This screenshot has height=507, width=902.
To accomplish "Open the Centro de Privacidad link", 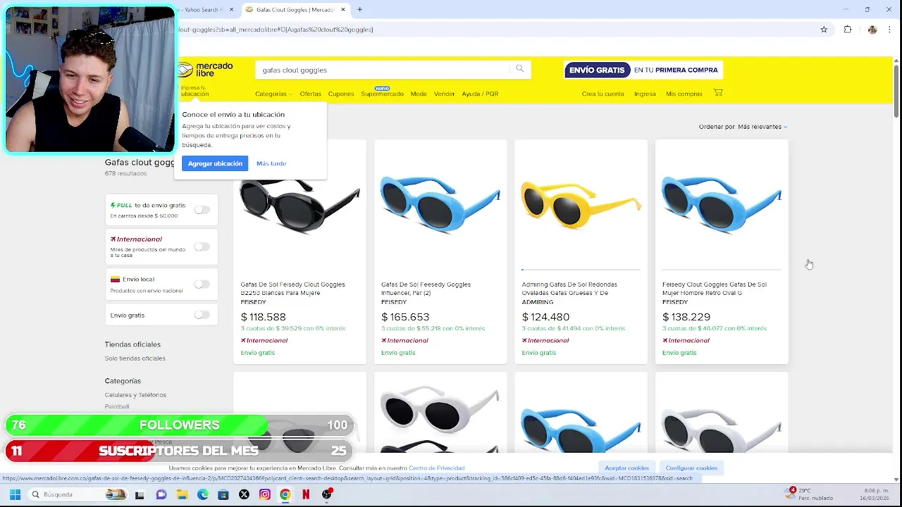I will click(436, 468).
